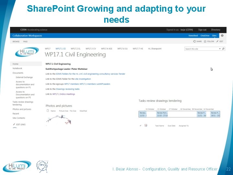
Task: Open Documents in the left navigation
Action: 18,73
